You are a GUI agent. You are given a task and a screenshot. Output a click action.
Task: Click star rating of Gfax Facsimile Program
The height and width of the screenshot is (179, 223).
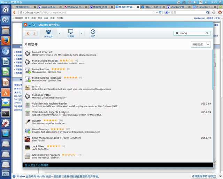point(69,155)
